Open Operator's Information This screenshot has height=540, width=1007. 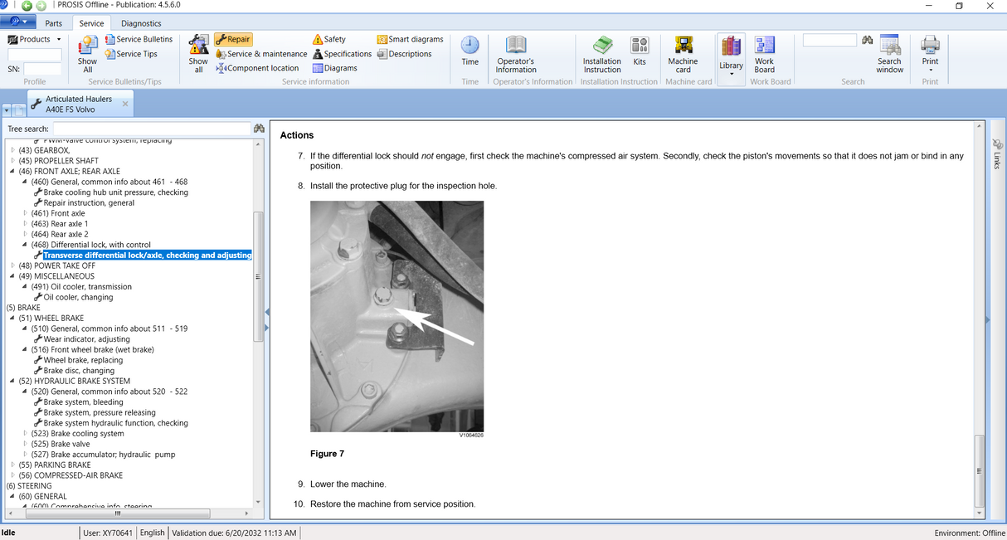[x=516, y=54]
